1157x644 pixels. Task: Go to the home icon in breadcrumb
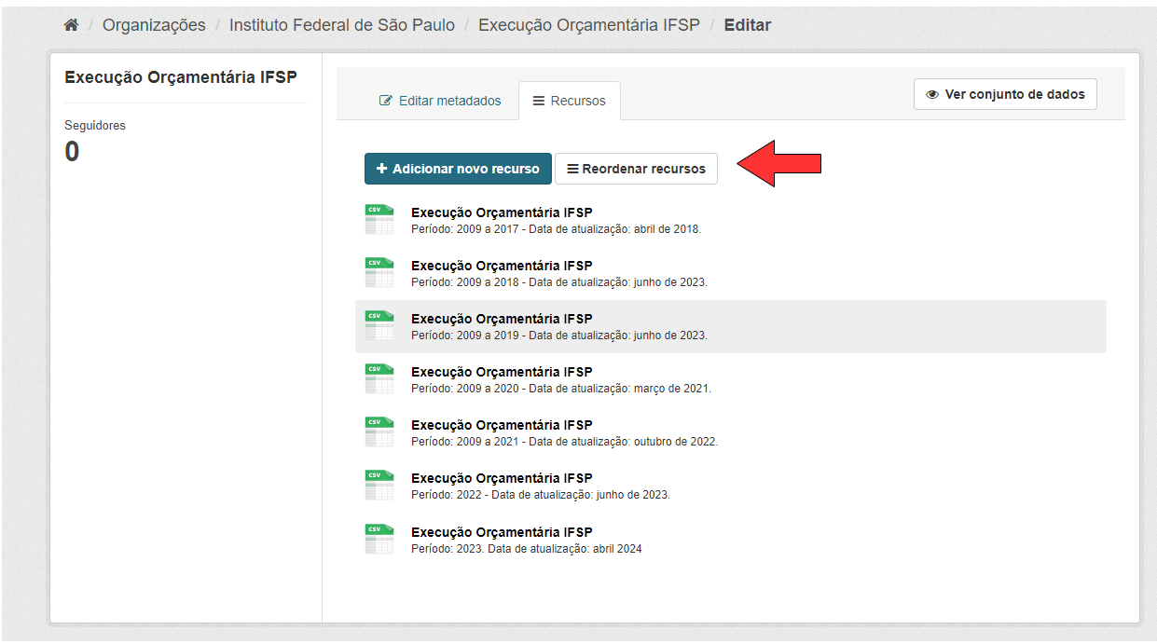point(71,25)
